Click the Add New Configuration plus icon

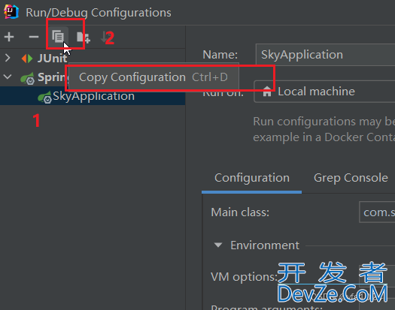click(9, 37)
